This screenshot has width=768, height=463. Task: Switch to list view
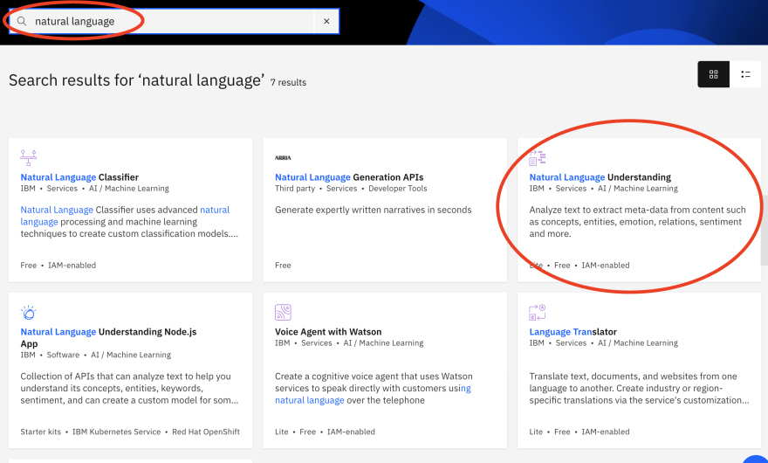[745, 74]
